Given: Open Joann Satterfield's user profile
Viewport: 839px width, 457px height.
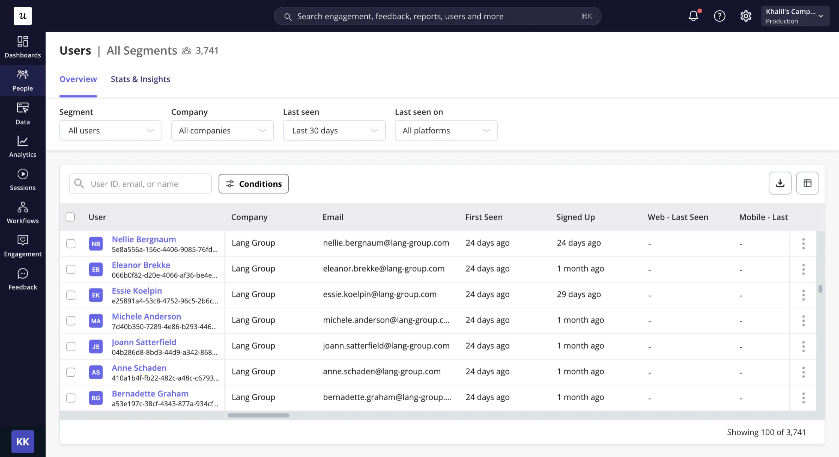Looking at the screenshot, I should click(x=144, y=342).
